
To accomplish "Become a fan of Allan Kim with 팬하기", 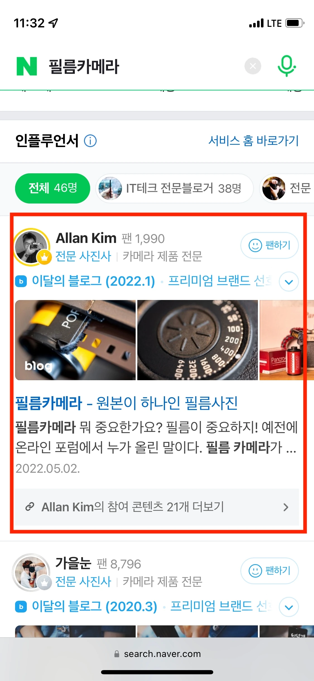I will 270,245.
